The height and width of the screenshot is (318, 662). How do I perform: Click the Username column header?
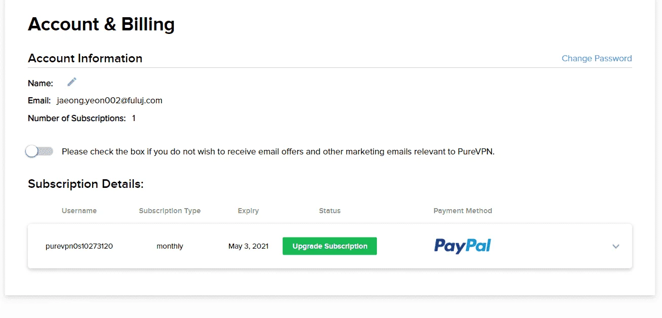point(79,211)
